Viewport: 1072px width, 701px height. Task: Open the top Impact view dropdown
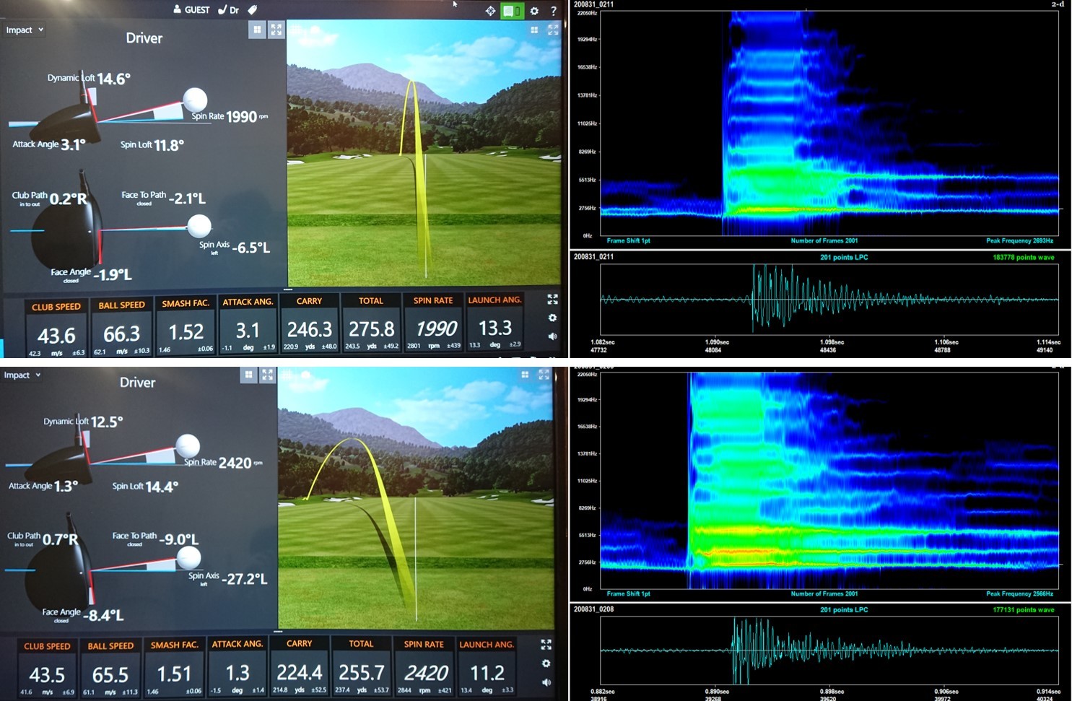tap(25, 30)
